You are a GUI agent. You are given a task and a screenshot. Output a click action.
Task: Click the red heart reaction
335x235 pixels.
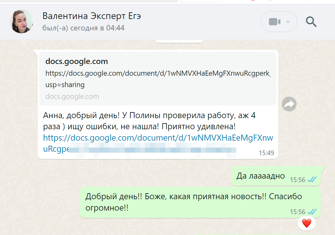pyautogui.click(x=306, y=223)
